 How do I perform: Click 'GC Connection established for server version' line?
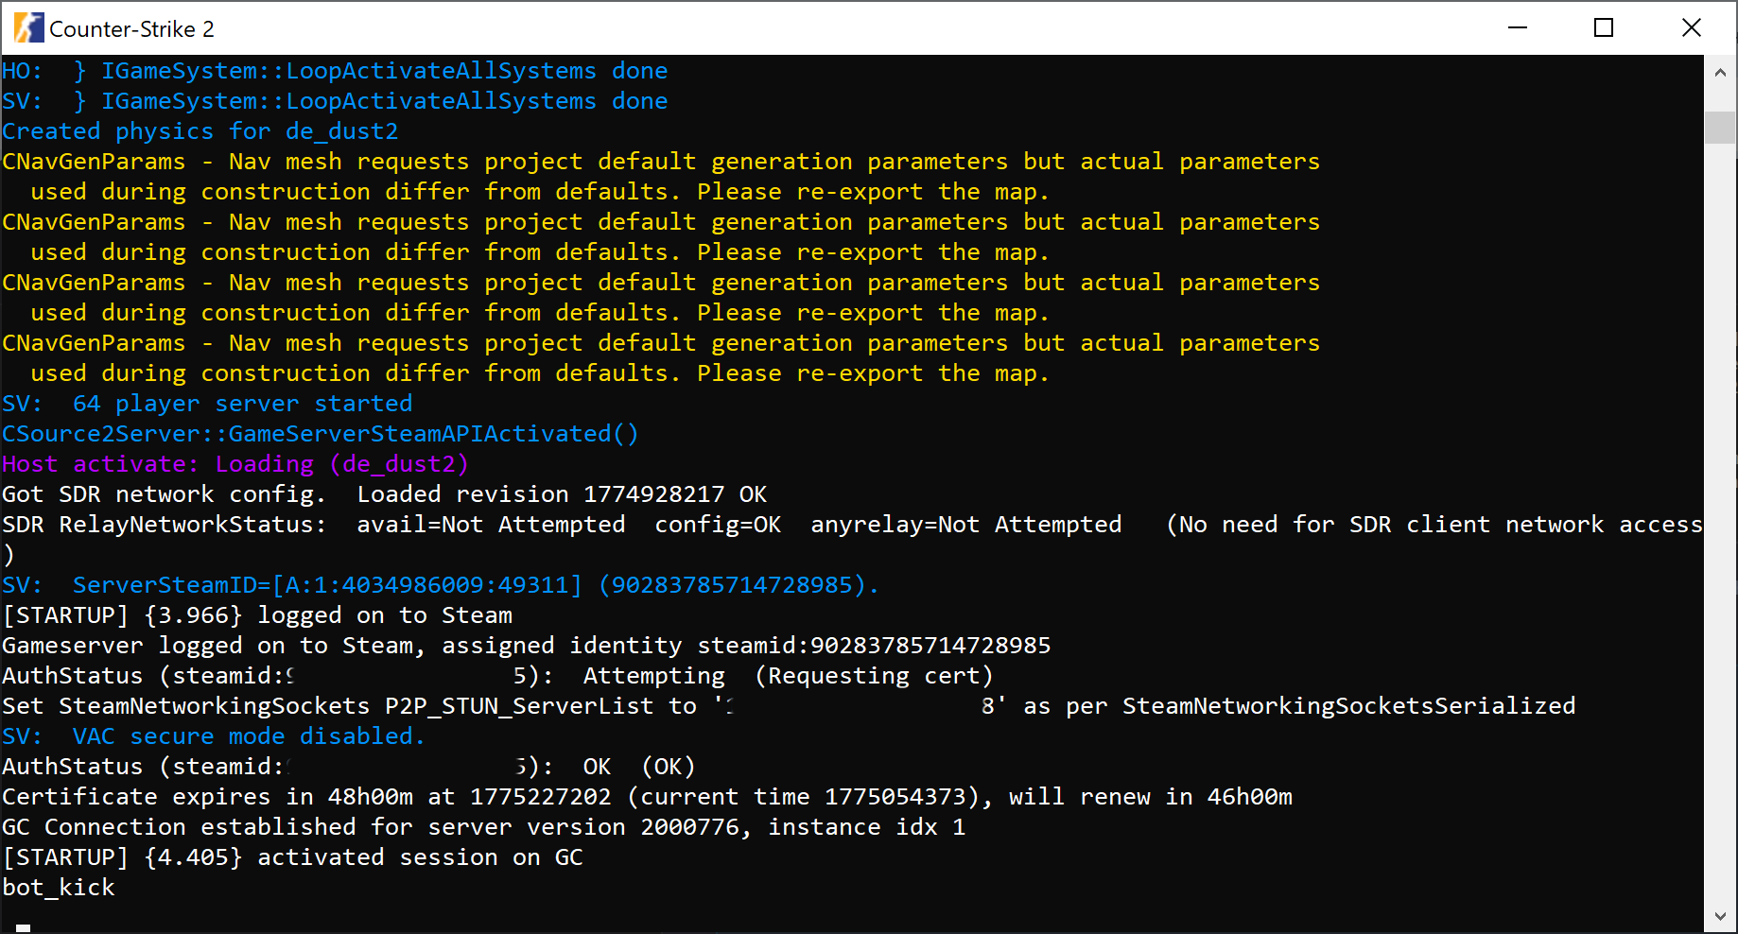point(483,827)
